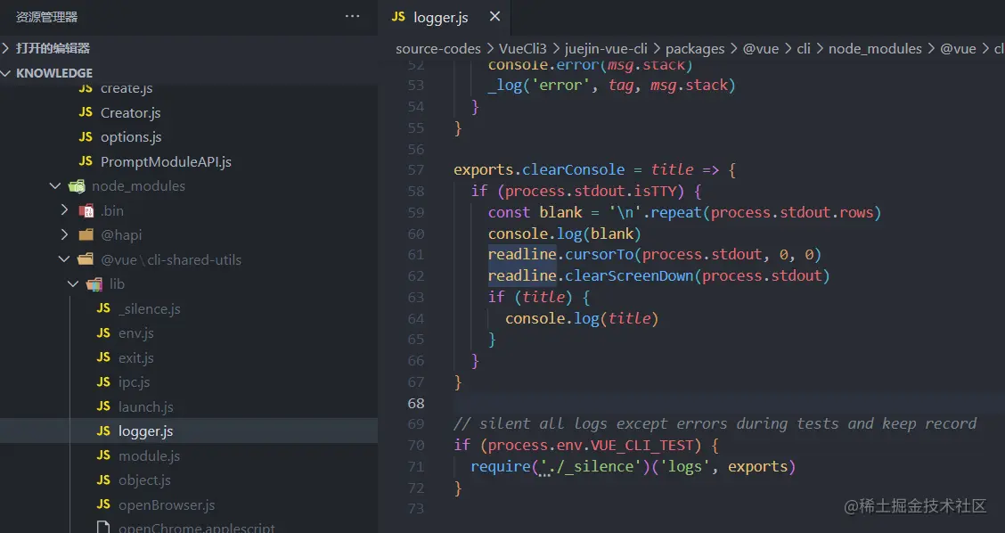Collapse the lib folder chevron
This screenshot has height=533, width=1005.
click(73, 284)
